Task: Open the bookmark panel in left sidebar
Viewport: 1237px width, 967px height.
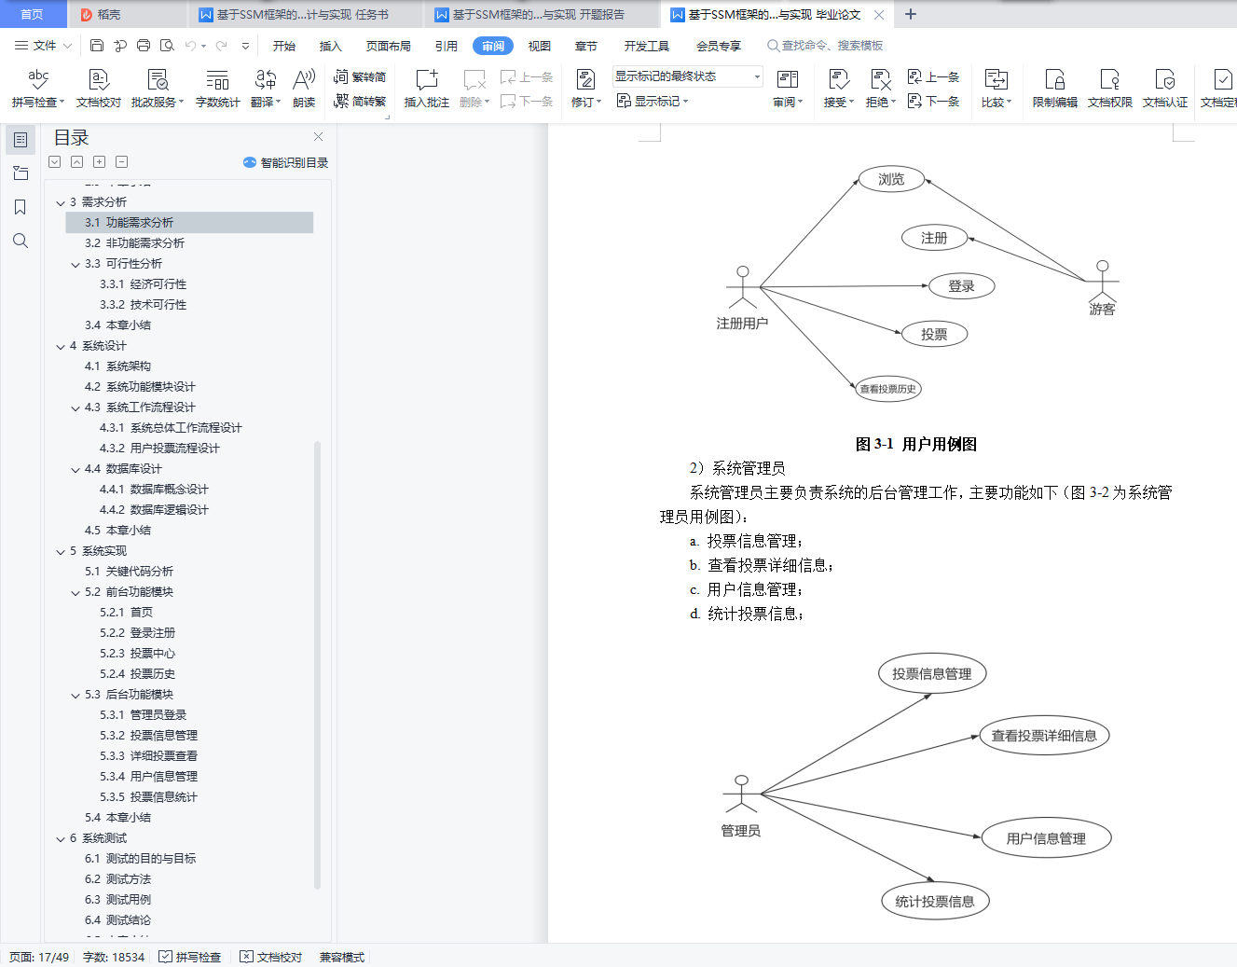Action: [21, 207]
